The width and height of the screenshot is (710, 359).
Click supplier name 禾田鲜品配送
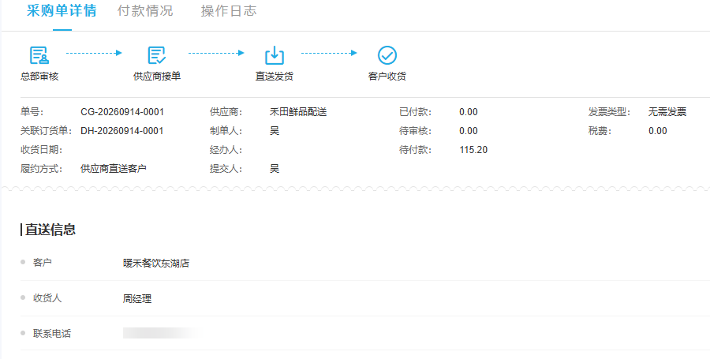298,112
